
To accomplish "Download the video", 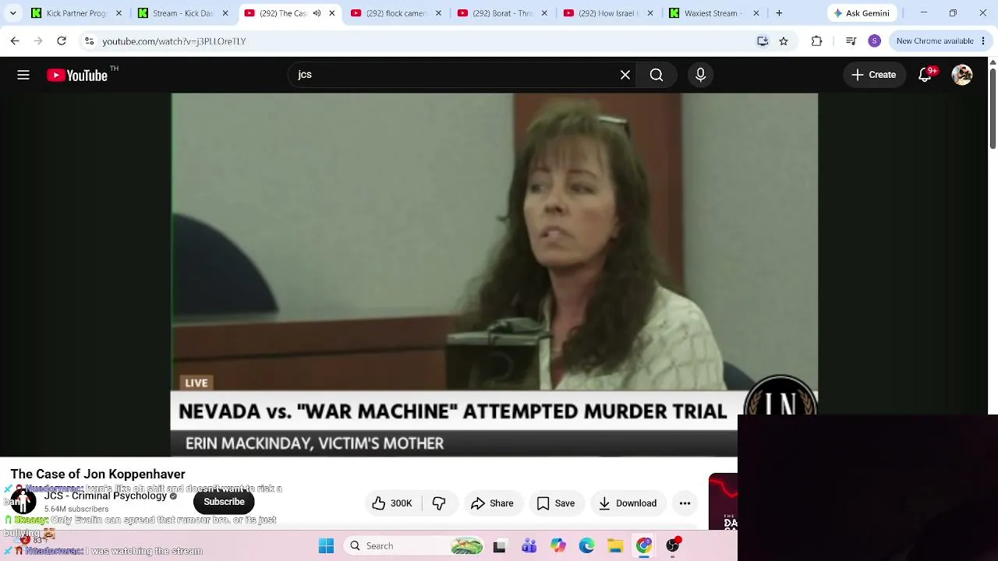I will coord(628,503).
